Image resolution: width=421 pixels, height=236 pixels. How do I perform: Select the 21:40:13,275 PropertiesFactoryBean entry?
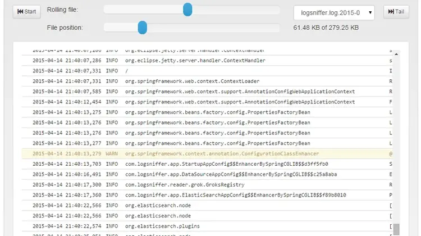pos(207,112)
